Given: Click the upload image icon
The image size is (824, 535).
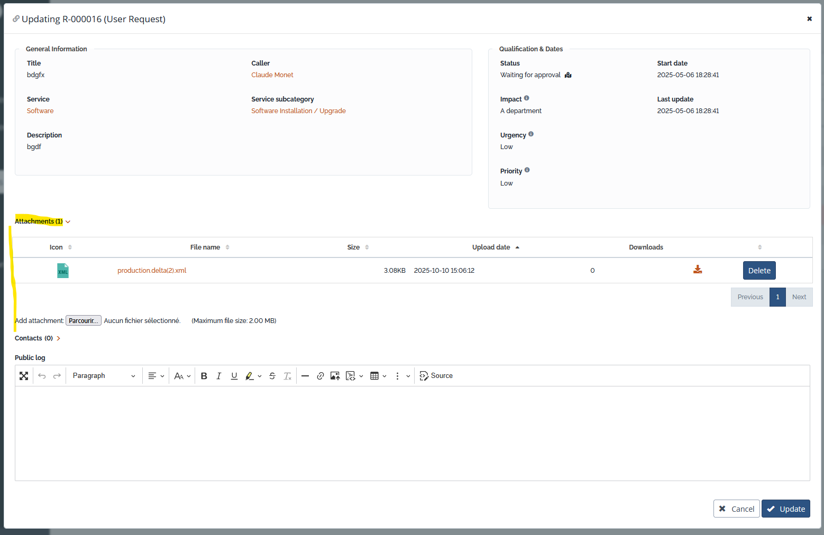Looking at the screenshot, I should coord(335,376).
